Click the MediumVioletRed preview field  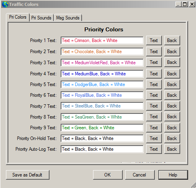(x=102, y=63)
